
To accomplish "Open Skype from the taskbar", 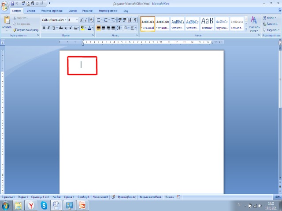I will tap(44, 205).
